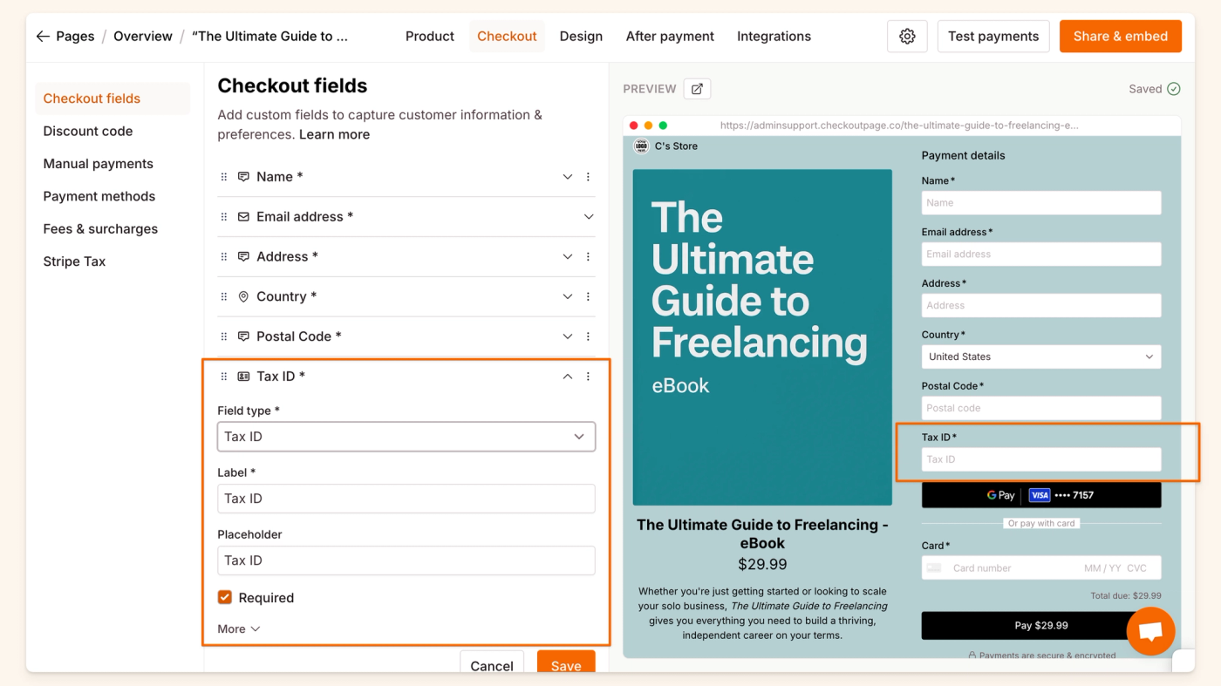The height and width of the screenshot is (686, 1221).
Task: Select Discount code in the sidebar
Action: click(x=113, y=132)
